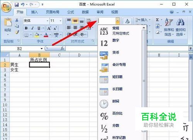Image resolution: width=193 pixels, height=140 pixels.
Task: Expand the formula bar with double chevron
Action: pyautogui.click(x=191, y=49)
